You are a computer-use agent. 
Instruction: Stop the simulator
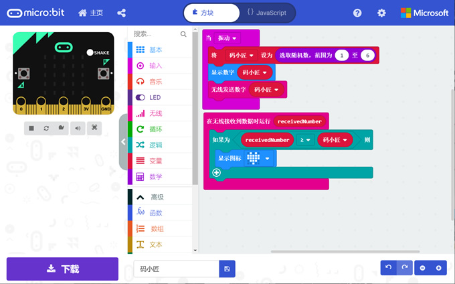point(31,128)
